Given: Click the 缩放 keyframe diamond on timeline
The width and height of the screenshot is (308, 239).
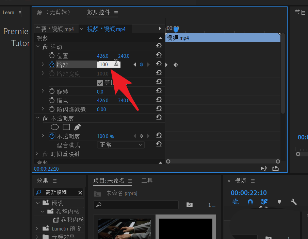Looking at the screenshot, I should tap(176, 65).
